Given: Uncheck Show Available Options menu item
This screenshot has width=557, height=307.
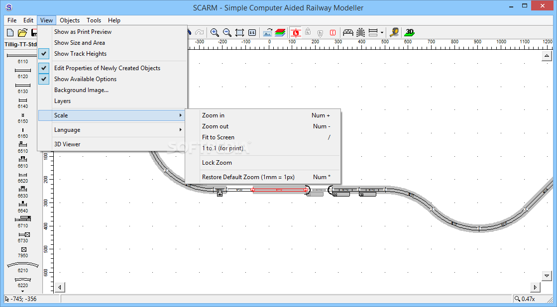Looking at the screenshot, I should pos(112,79).
